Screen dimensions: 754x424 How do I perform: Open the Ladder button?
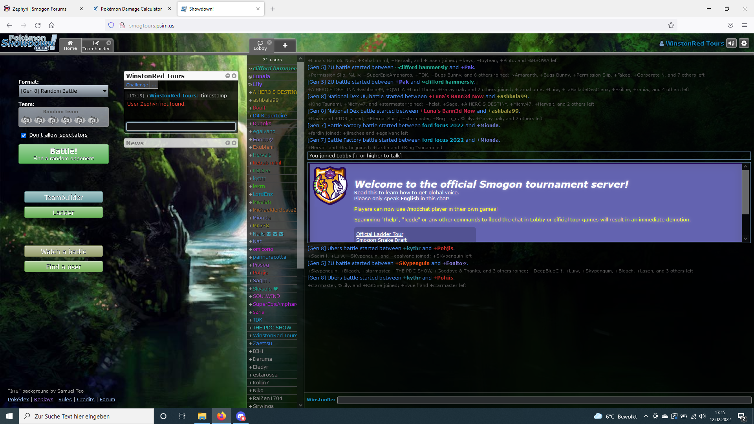pos(64,212)
